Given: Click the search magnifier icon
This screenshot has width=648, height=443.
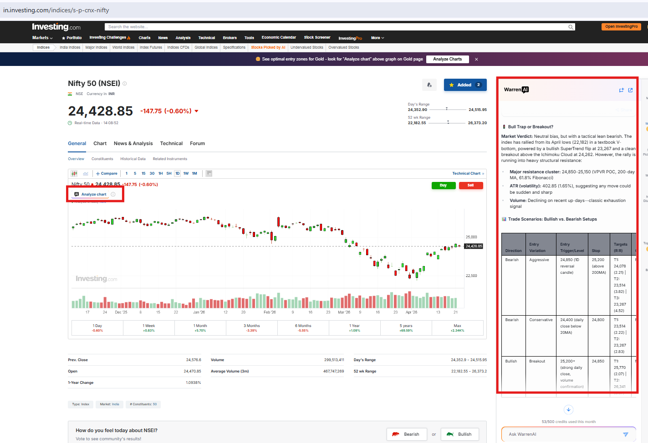Looking at the screenshot, I should (x=571, y=27).
